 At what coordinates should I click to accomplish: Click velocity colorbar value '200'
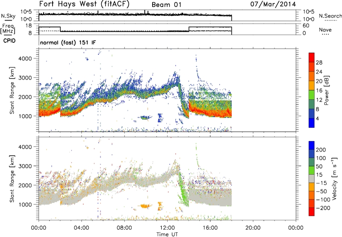click(321, 150)
